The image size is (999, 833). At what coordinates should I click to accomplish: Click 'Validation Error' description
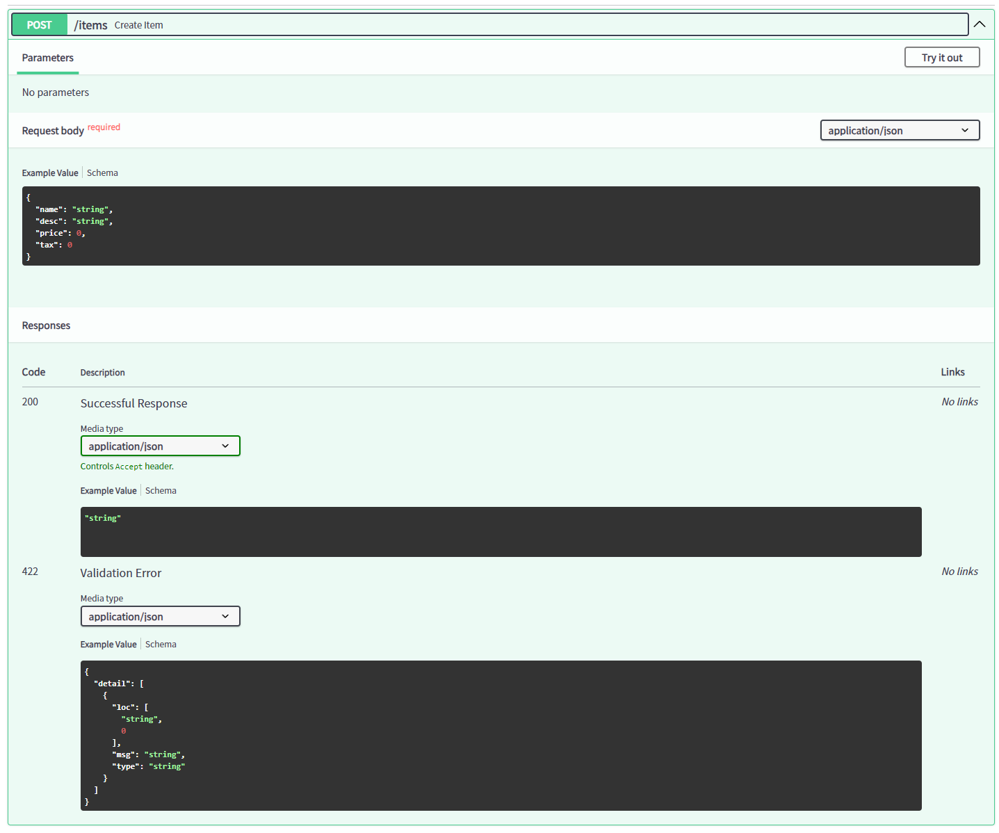point(121,573)
